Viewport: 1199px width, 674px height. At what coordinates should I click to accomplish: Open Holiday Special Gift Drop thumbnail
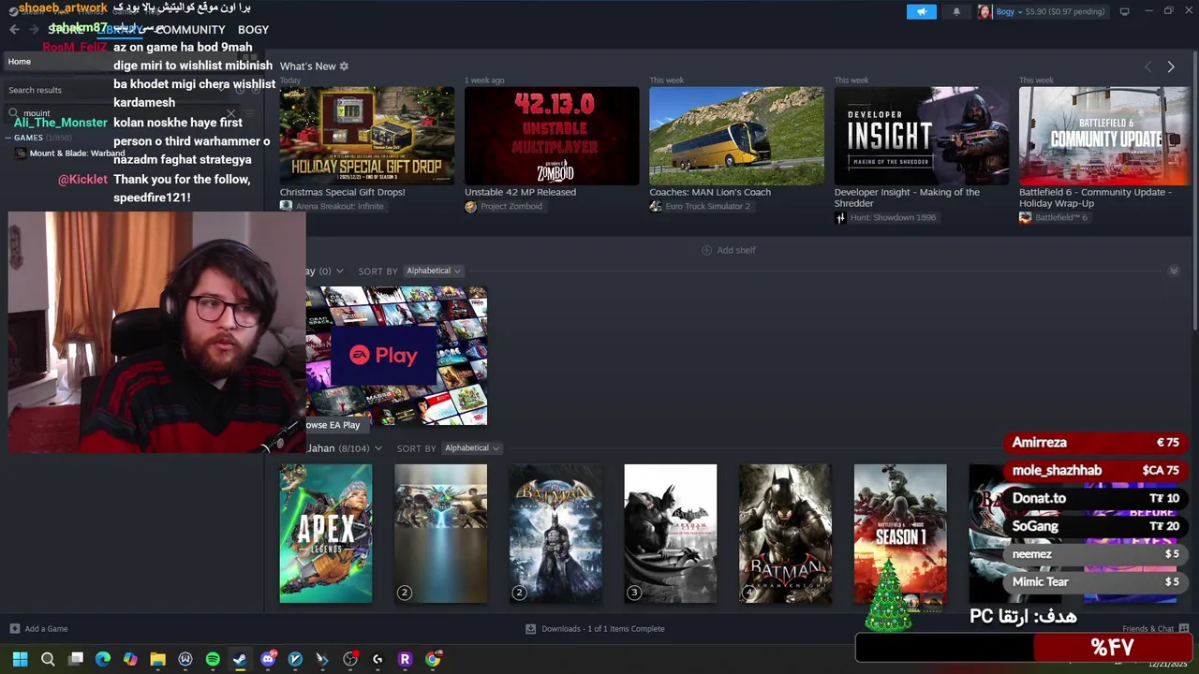[367, 136]
